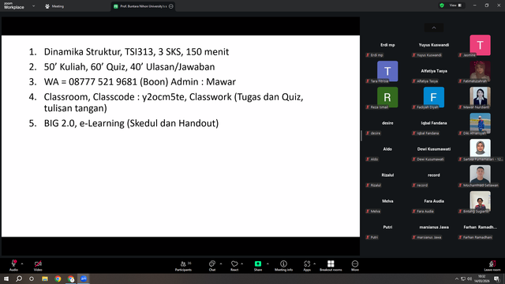This screenshot has width=505, height=284.
Task: Select Sartika's photo tile
Action: (x=480, y=149)
